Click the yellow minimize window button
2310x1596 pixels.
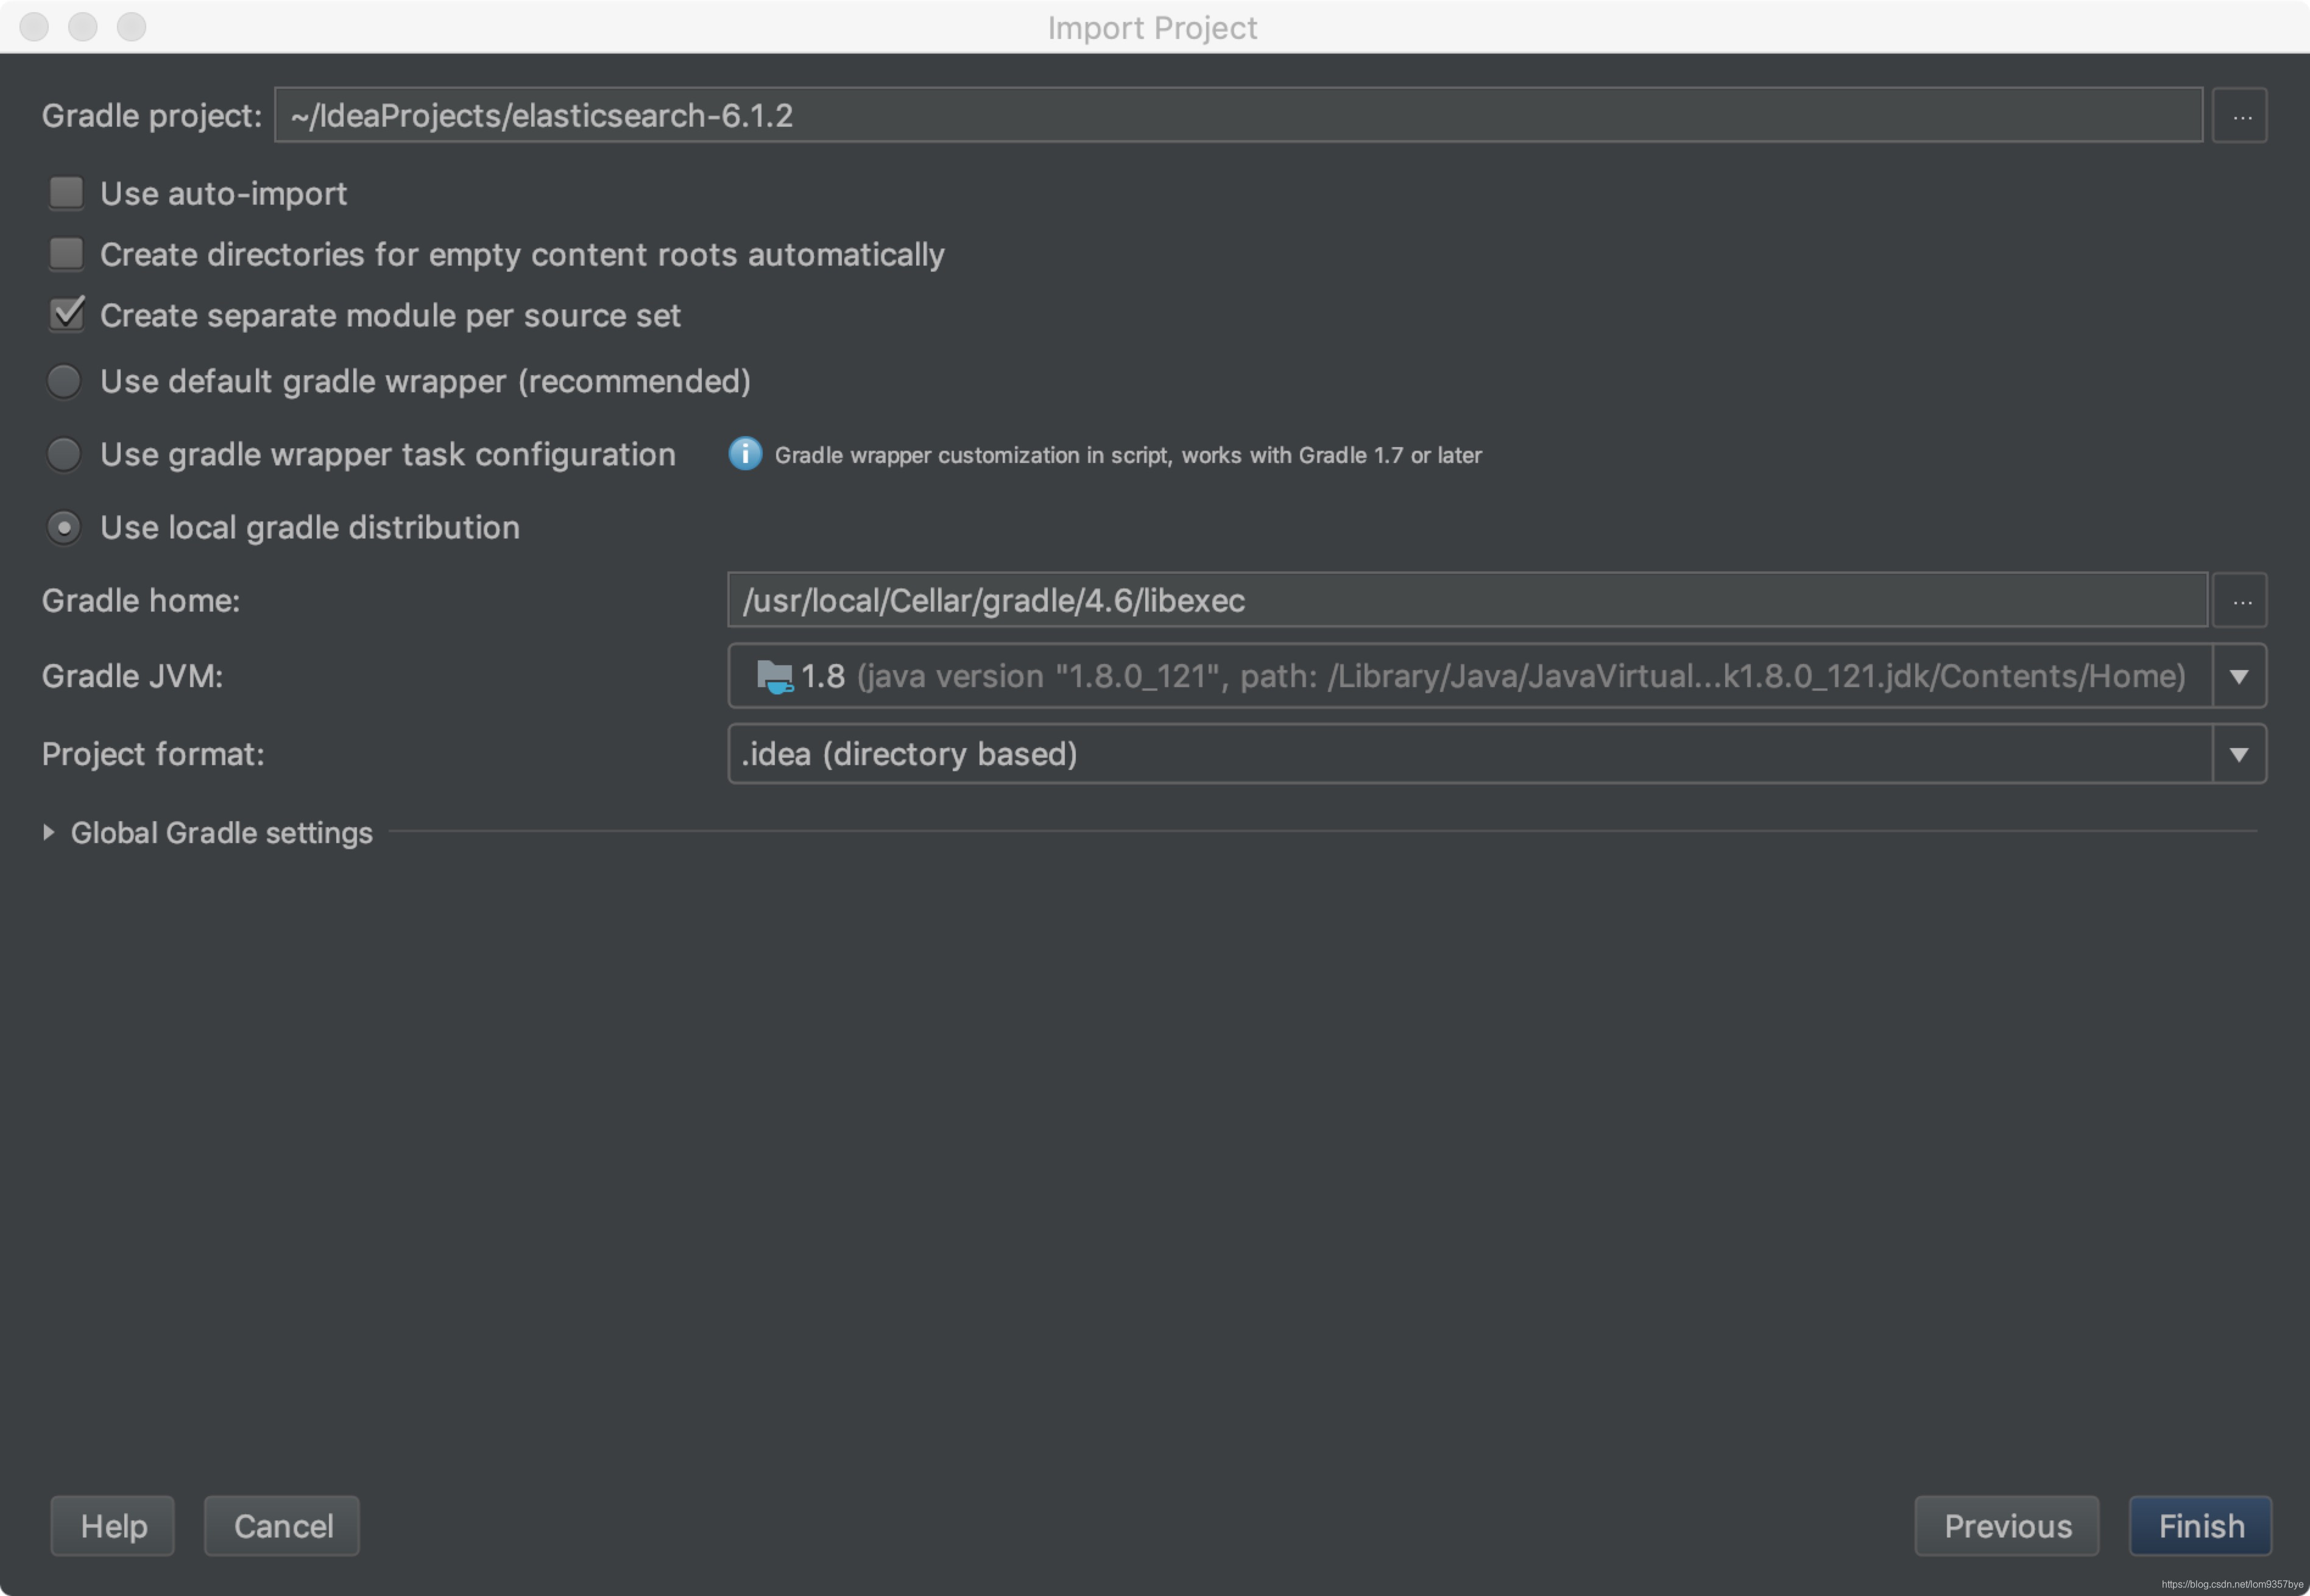(x=83, y=26)
